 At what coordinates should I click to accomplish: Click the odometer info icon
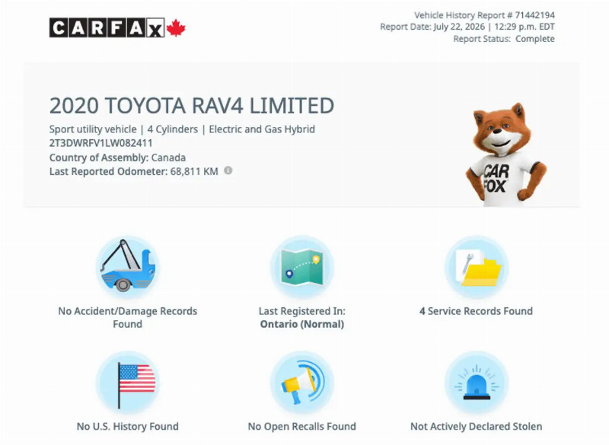228,170
